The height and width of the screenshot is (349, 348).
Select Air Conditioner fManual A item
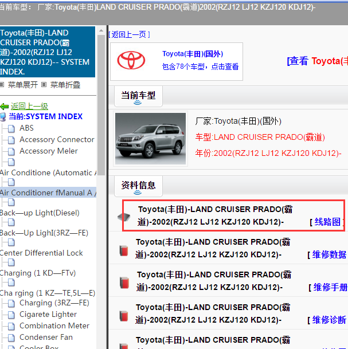coord(48,193)
